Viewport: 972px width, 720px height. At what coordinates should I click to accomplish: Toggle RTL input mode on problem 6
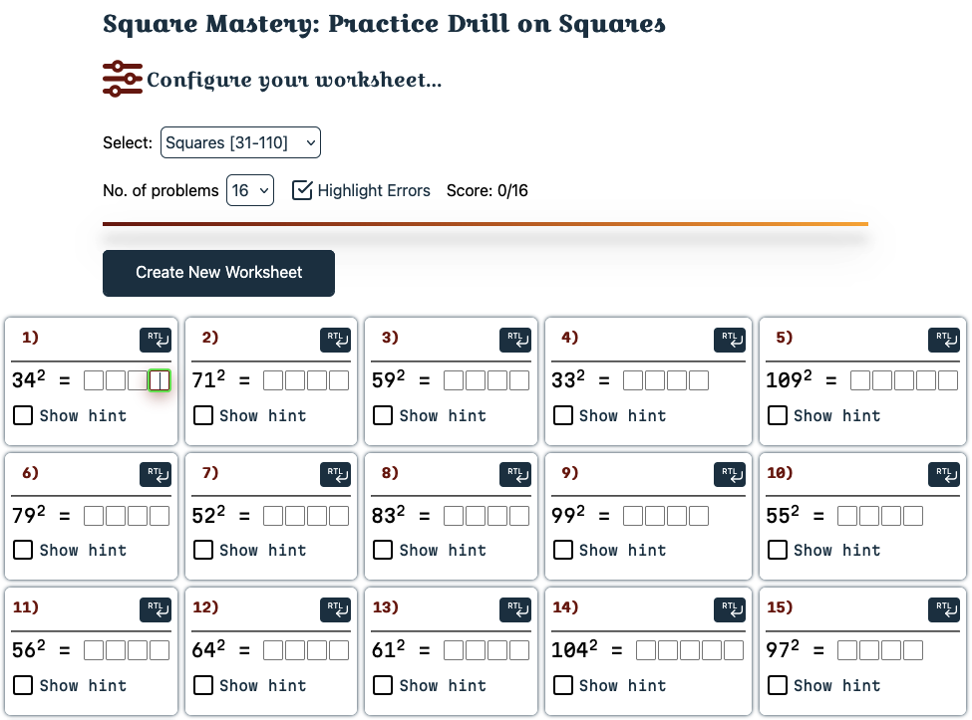[x=156, y=474]
